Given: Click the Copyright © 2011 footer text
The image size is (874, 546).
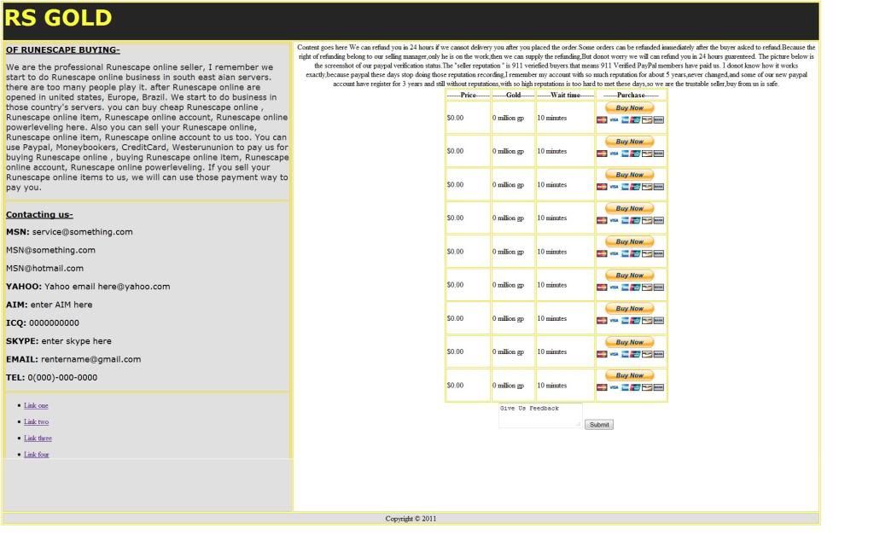Looking at the screenshot, I should point(411,519).
